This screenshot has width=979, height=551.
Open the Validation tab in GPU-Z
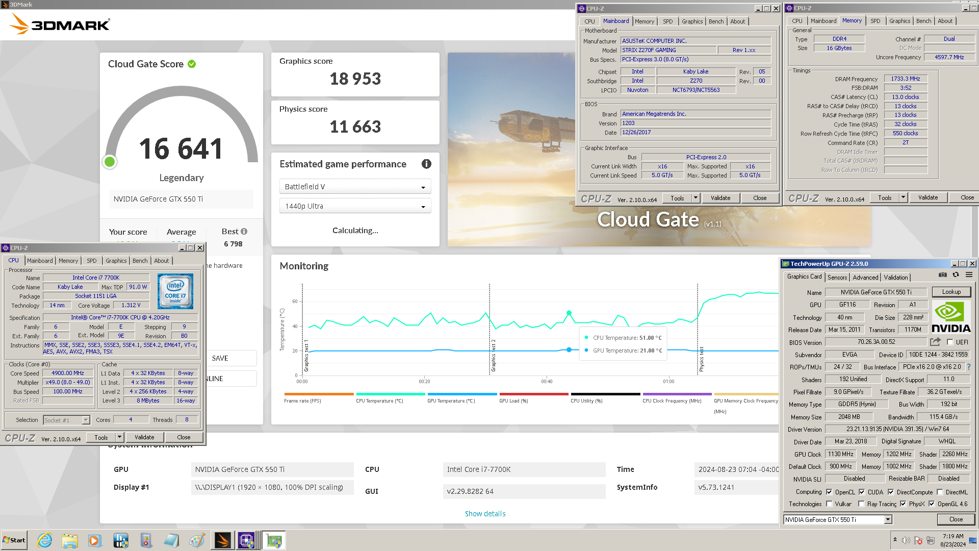(x=896, y=277)
